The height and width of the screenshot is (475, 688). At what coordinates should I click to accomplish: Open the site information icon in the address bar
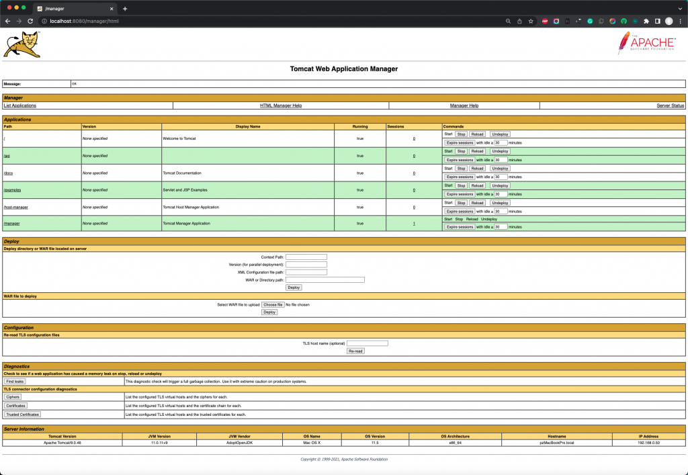click(x=44, y=21)
